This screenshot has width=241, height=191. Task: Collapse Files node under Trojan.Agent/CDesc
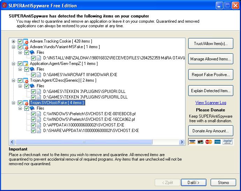click(20, 86)
